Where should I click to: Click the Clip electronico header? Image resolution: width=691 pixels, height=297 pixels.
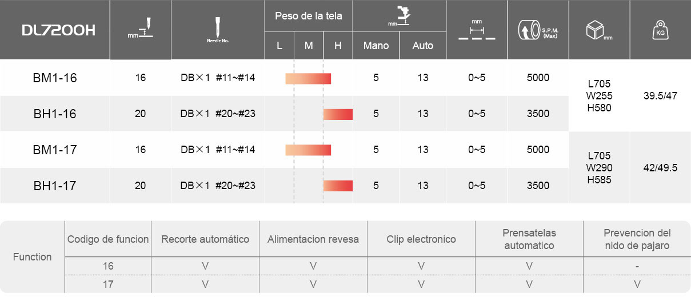tap(421, 239)
